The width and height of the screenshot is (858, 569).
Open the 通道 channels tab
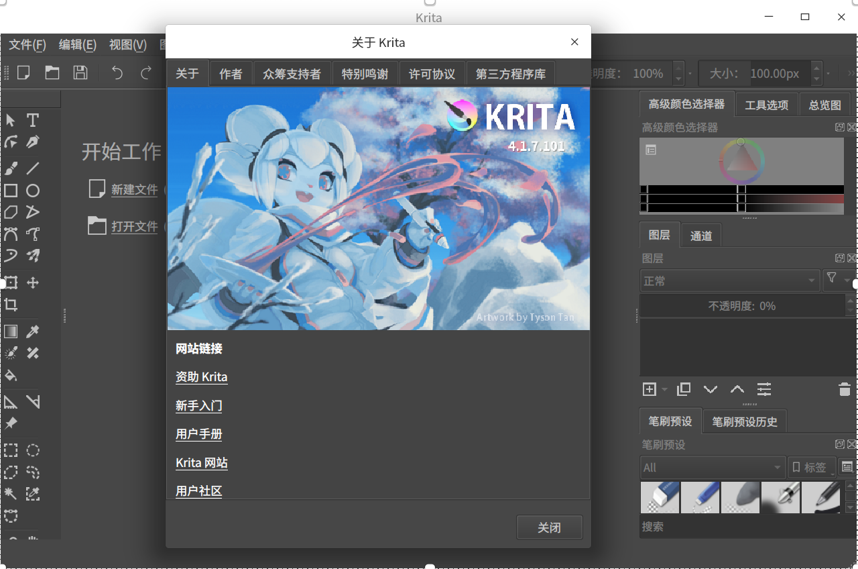tap(701, 236)
